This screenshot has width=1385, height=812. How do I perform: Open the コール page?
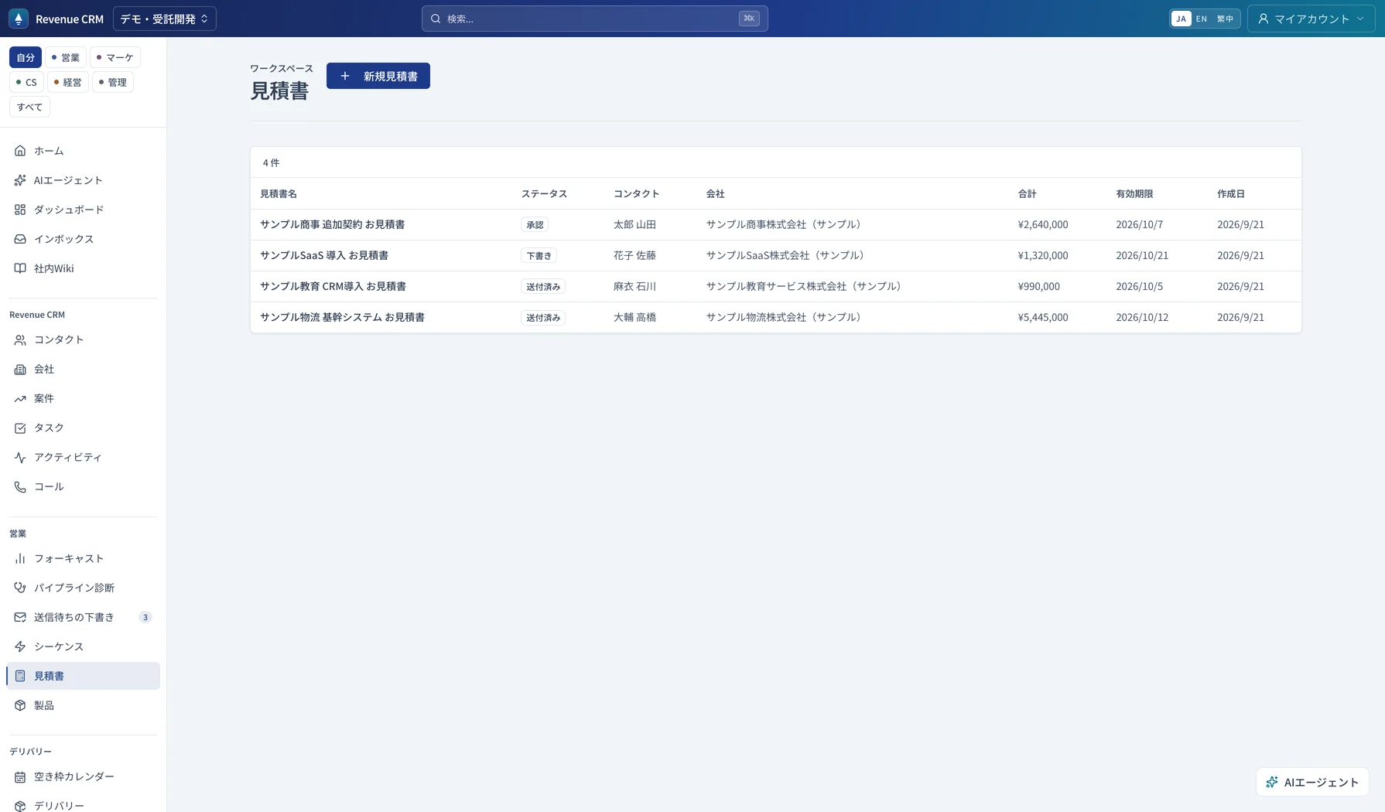coord(83,486)
